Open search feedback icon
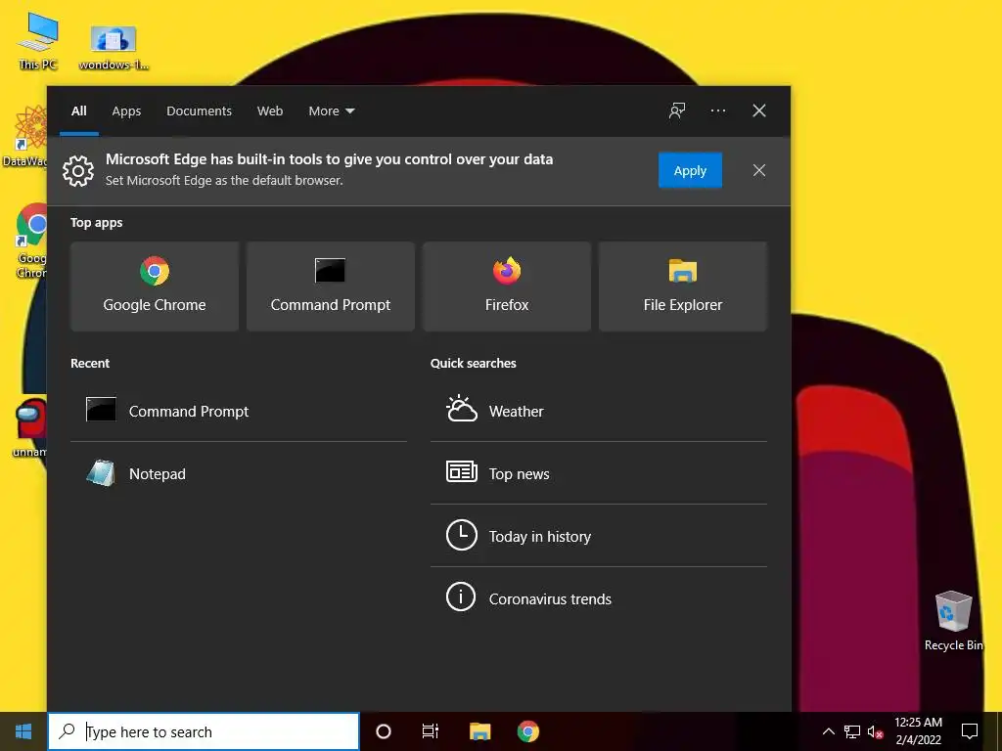 coord(677,111)
